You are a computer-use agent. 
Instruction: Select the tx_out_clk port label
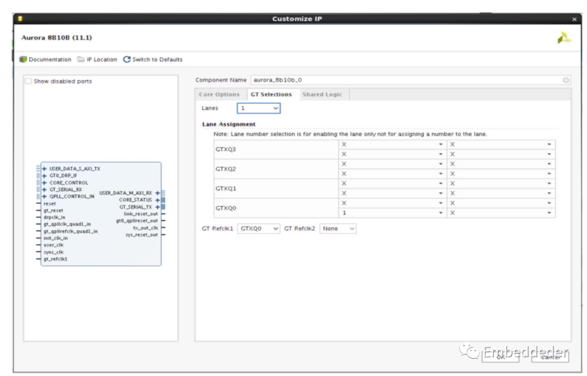click(146, 228)
